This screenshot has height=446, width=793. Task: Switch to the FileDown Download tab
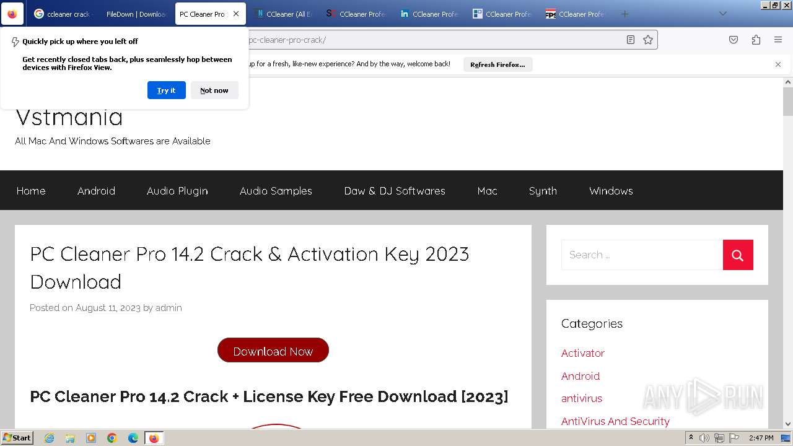click(135, 14)
